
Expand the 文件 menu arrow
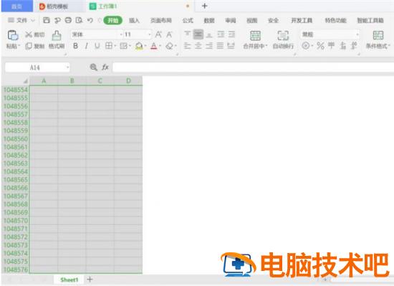tap(33, 20)
